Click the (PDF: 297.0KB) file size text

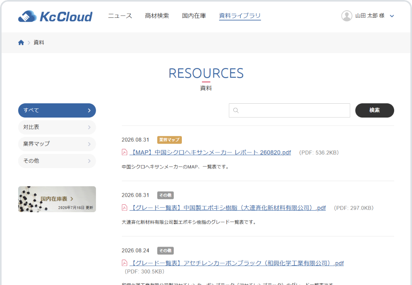pos(354,208)
